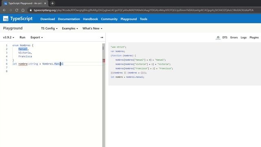The width and height of the screenshot is (261, 147).
Task: Switch to the Errors tab
Action: point(234,37)
